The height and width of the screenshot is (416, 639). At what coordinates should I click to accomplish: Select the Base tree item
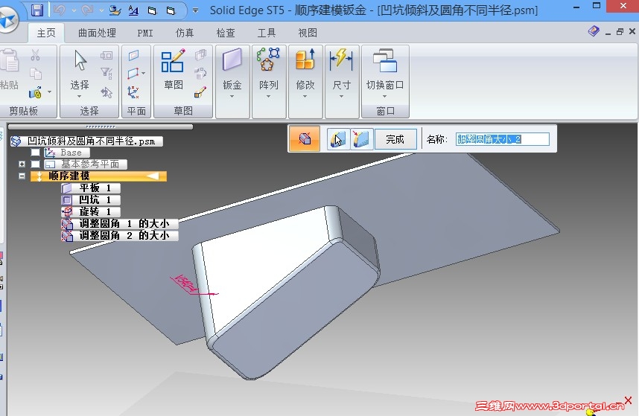[x=67, y=153]
